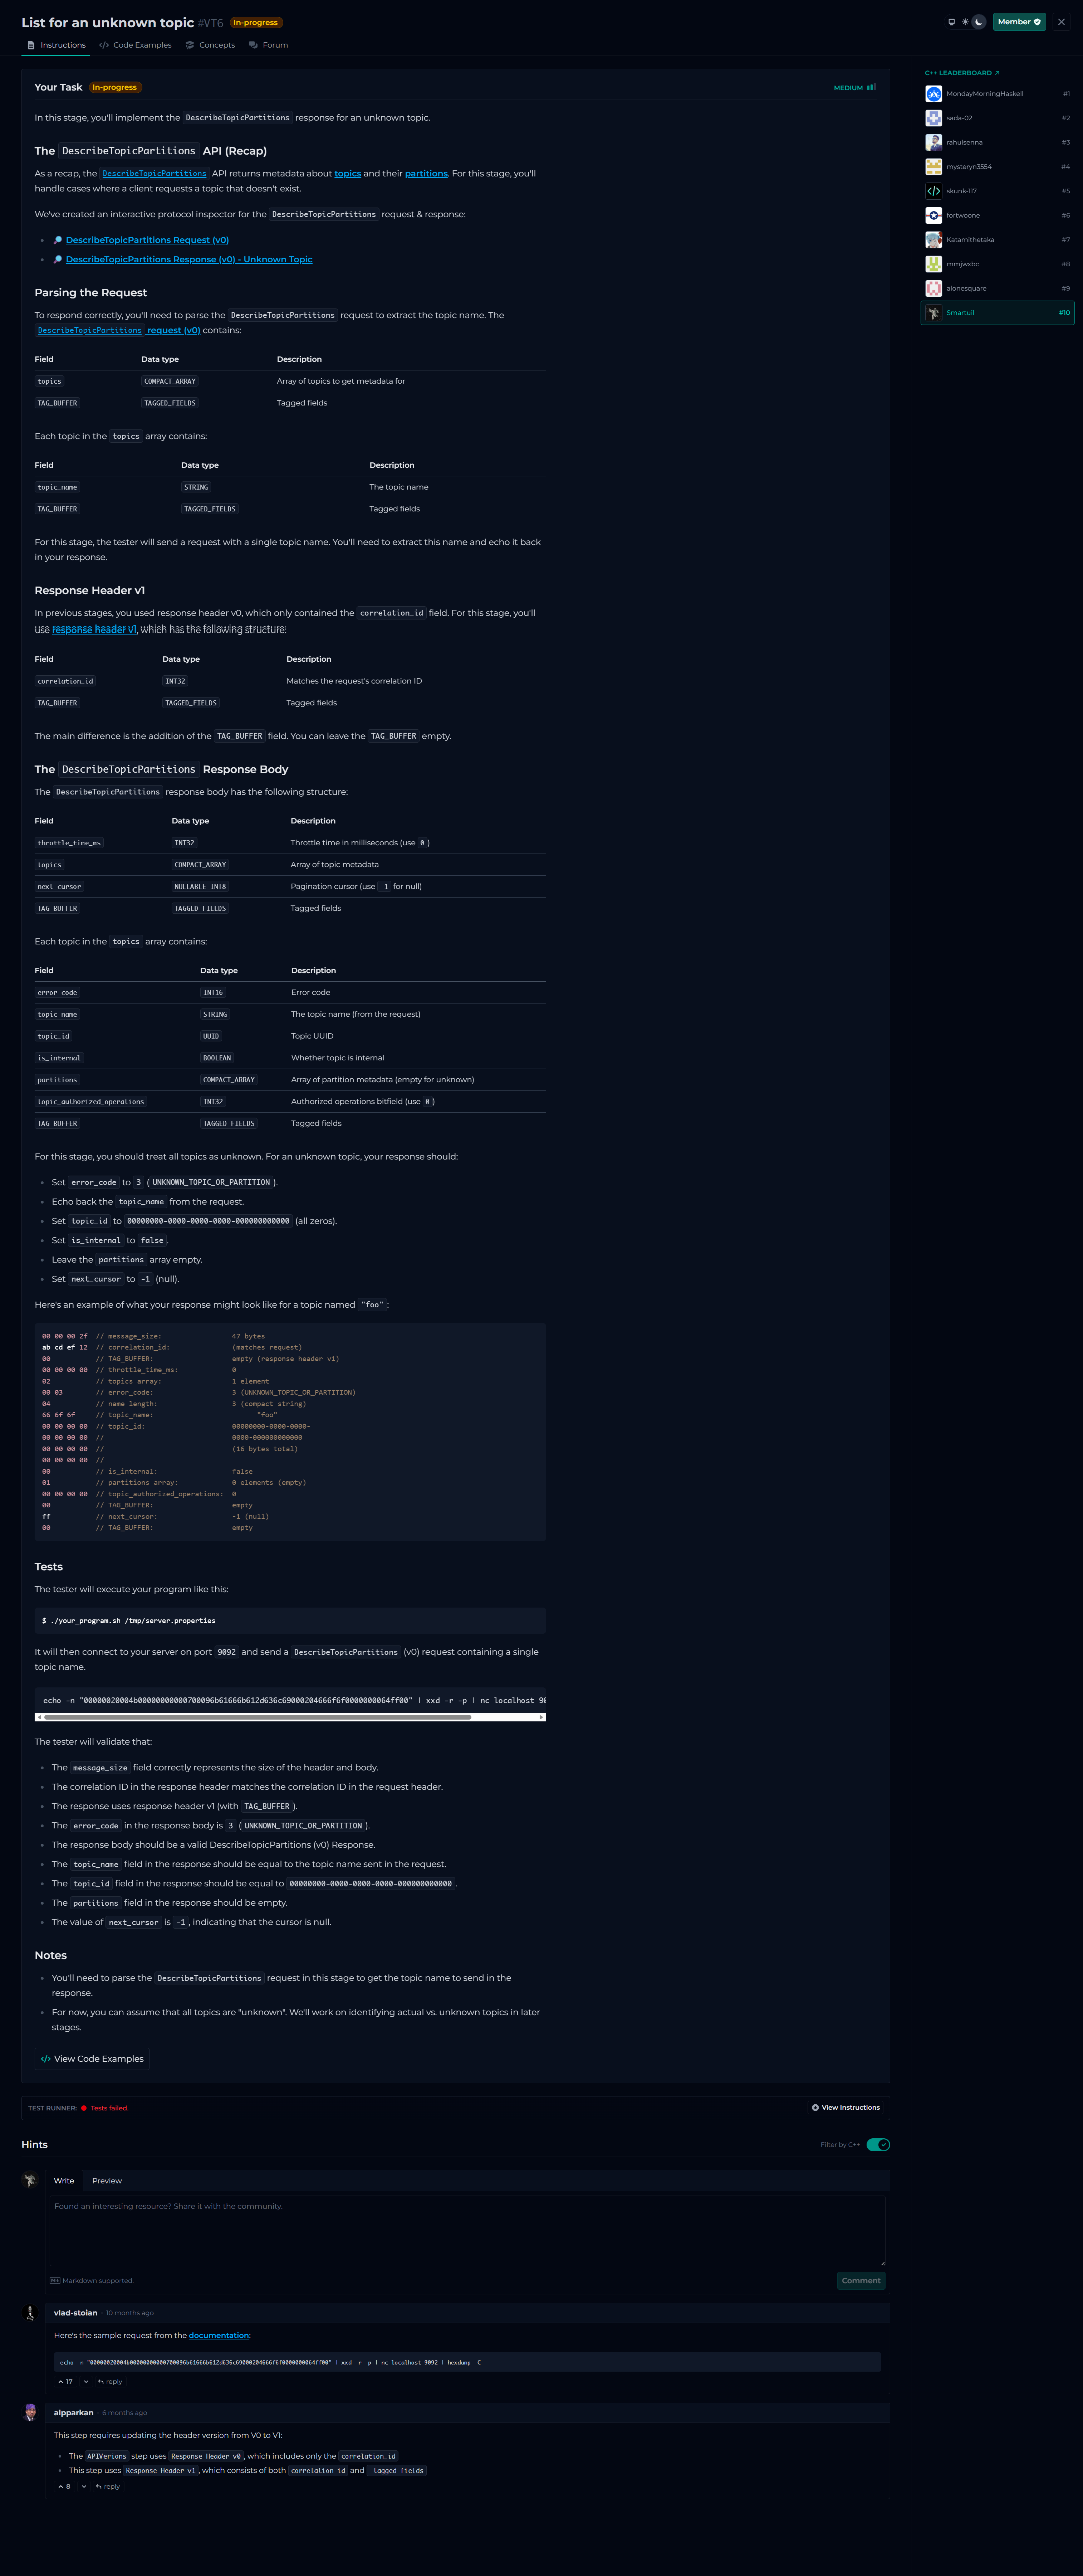
Task: Switch to the Concepts tab
Action: point(211,45)
